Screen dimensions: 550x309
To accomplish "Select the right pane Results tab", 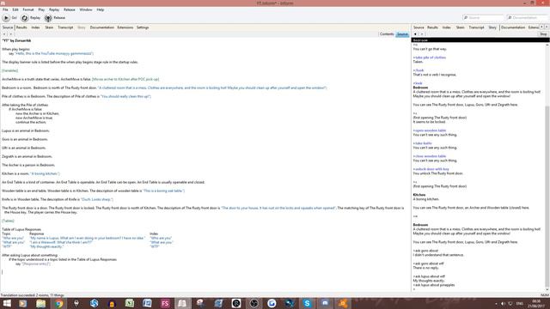I will tap(432, 27).
